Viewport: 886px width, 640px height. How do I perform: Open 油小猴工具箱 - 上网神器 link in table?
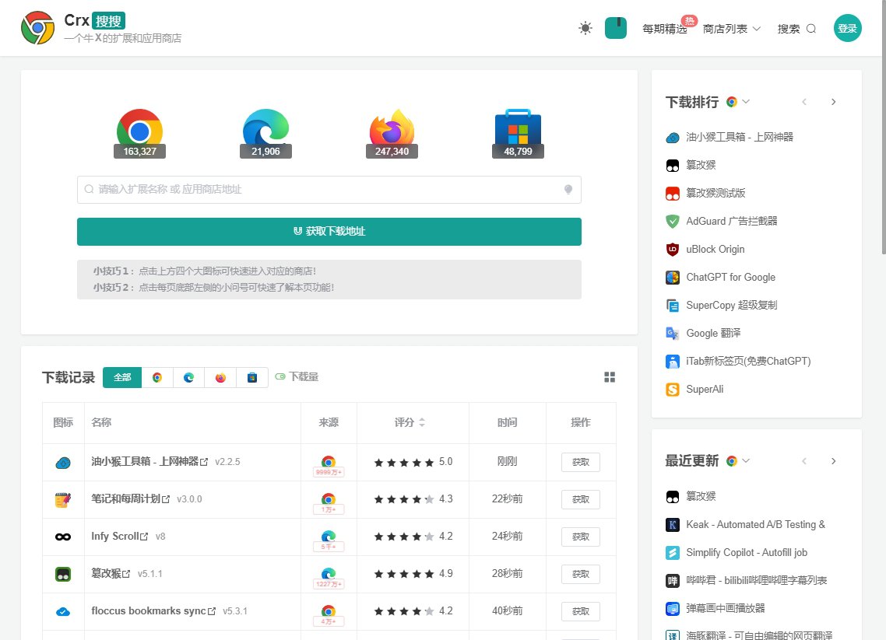149,462
